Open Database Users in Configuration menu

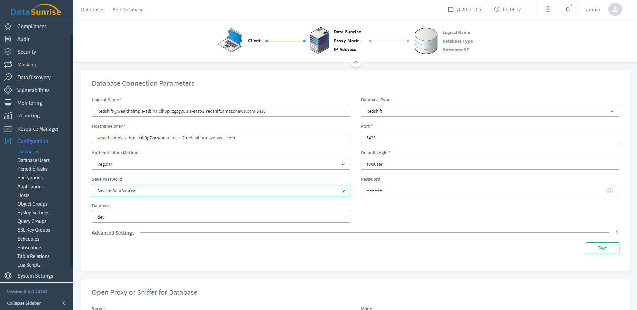pos(34,160)
